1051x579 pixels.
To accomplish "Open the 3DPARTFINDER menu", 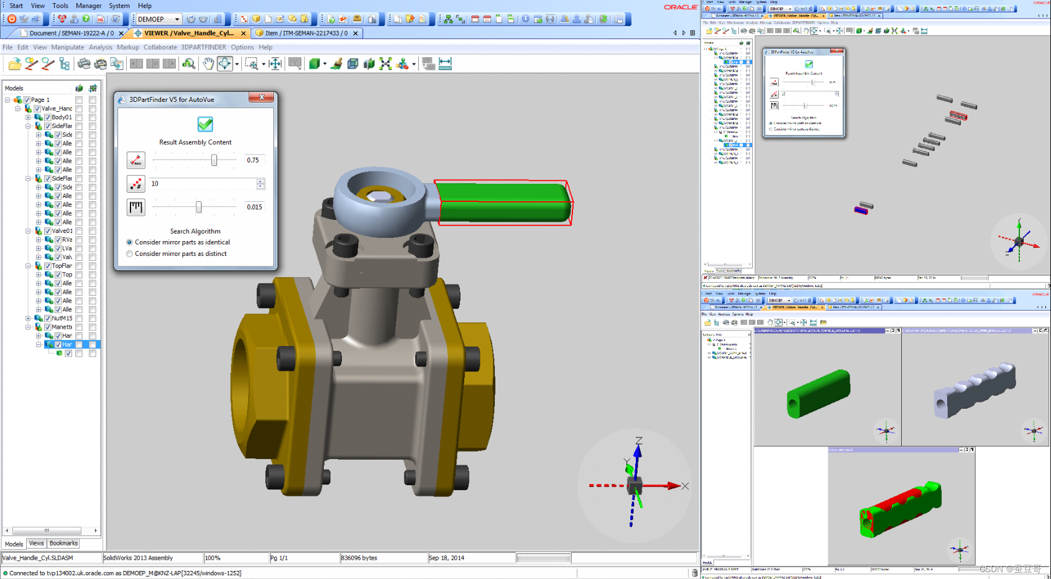I will pos(203,47).
